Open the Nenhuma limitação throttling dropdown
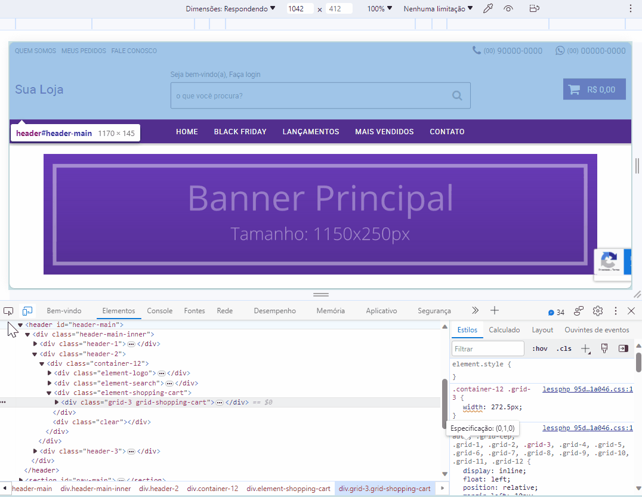The image size is (642, 497). pos(438,8)
